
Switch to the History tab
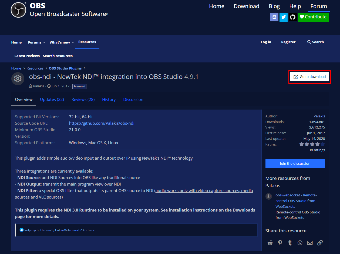[109, 100]
